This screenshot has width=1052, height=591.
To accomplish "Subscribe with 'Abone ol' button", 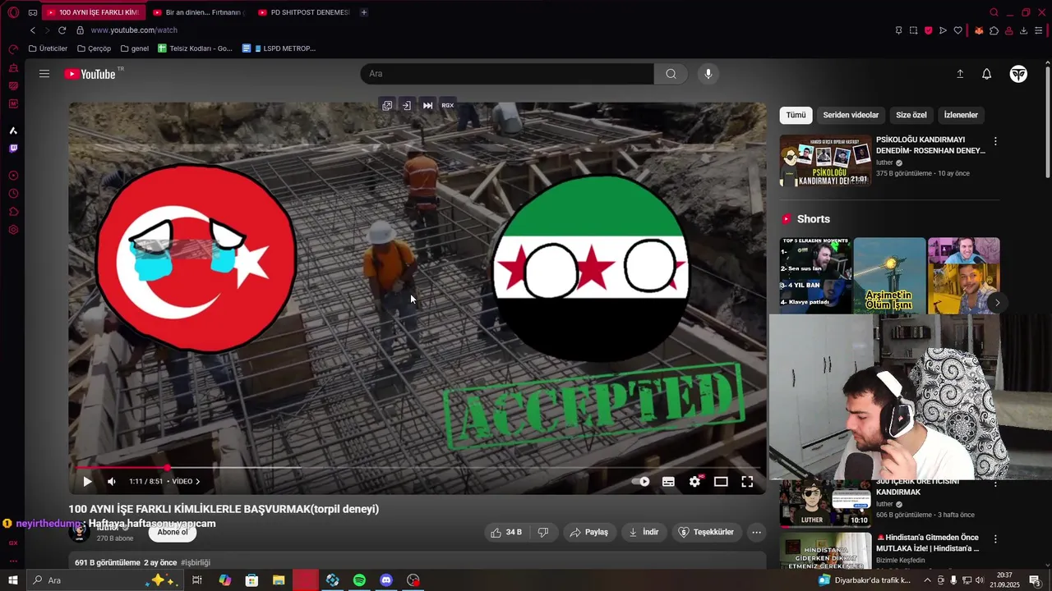I will [x=173, y=532].
